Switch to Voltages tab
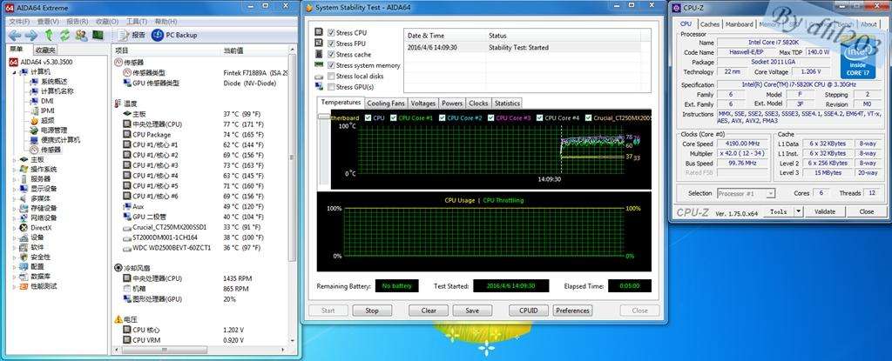Screen dimensions: 892x361 click(x=422, y=104)
